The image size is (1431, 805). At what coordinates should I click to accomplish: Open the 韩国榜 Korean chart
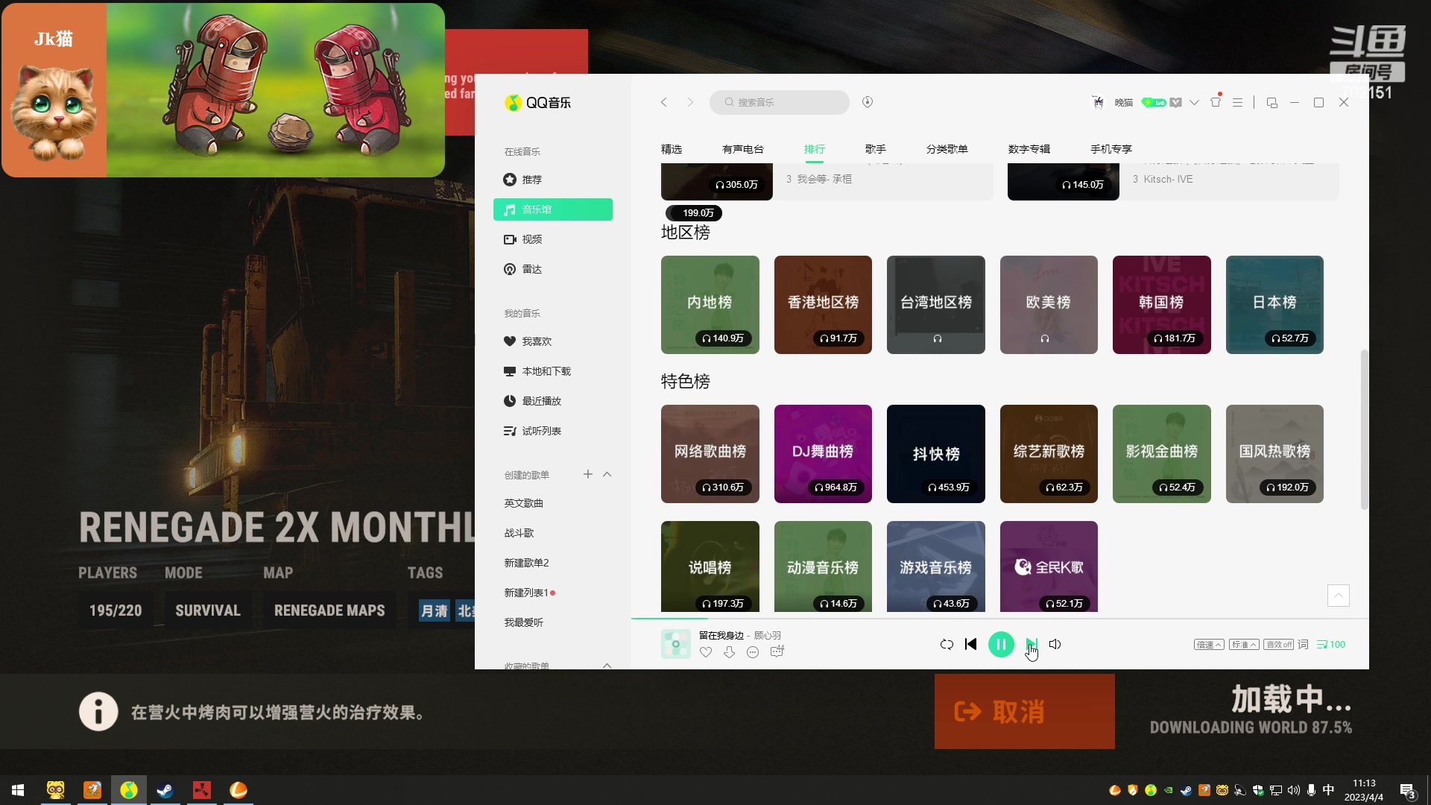(x=1162, y=305)
